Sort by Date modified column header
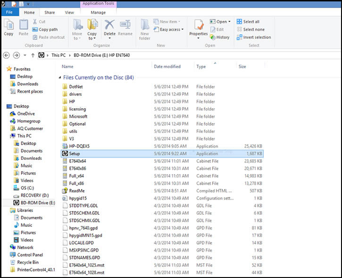The height and width of the screenshot is (278, 342). [167, 67]
